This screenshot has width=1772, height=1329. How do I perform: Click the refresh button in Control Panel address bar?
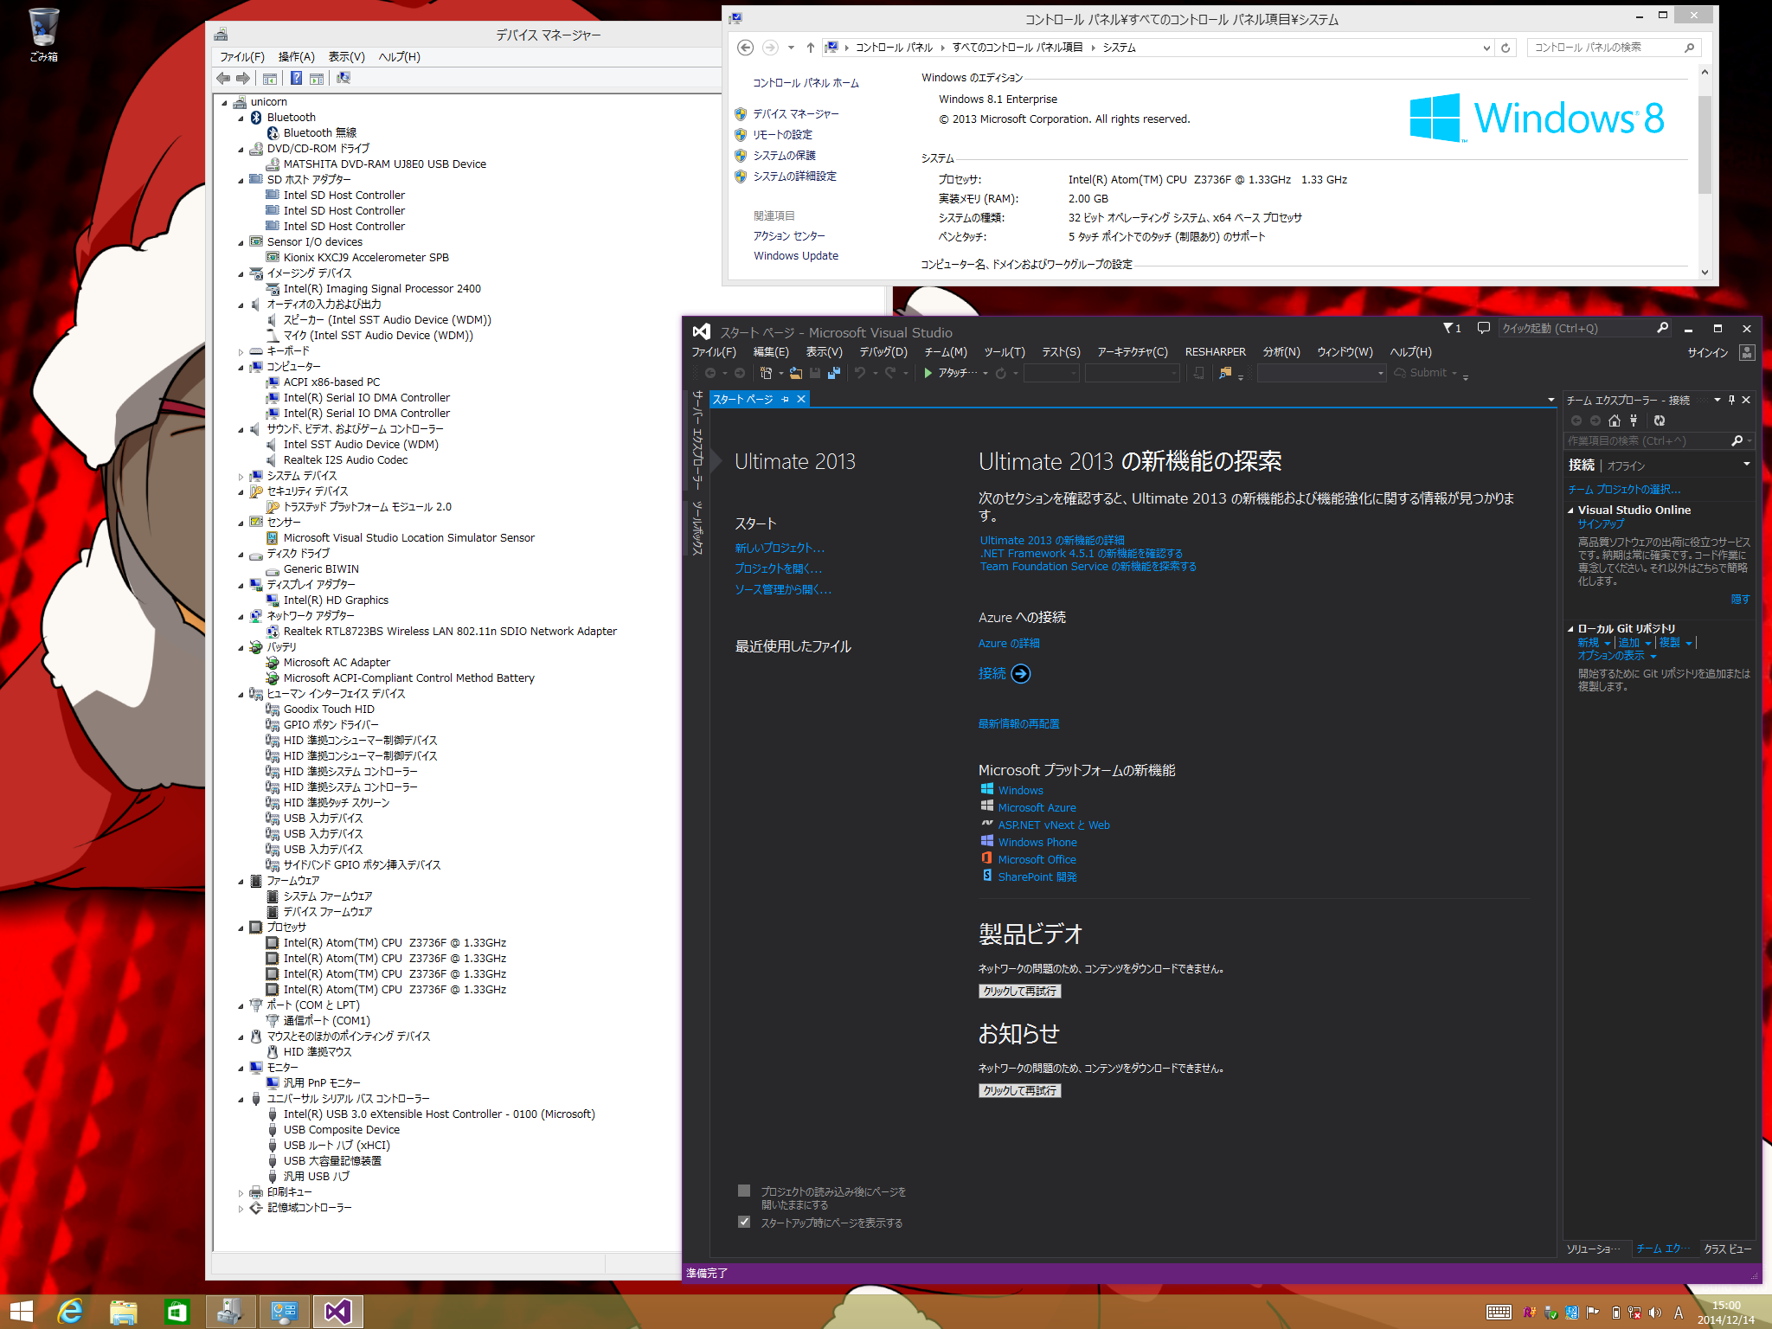[1506, 48]
